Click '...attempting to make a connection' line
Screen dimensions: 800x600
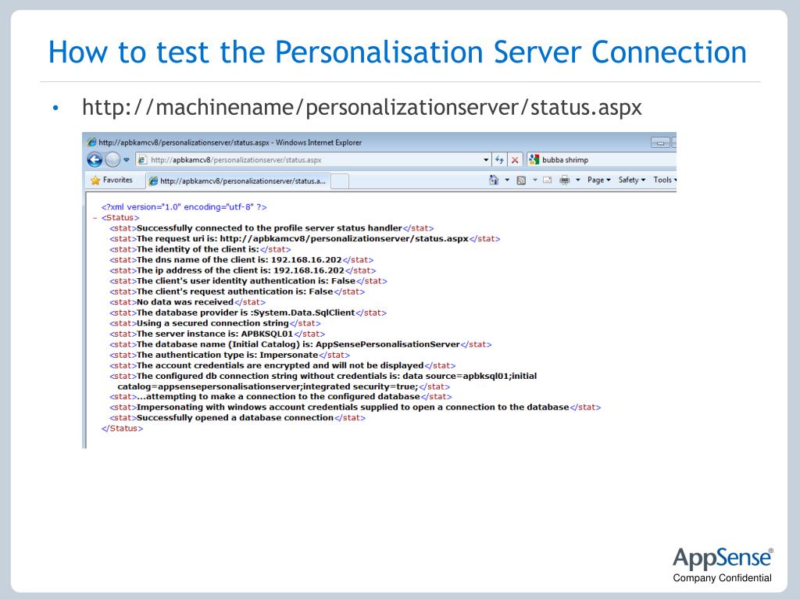(x=280, y=396)
